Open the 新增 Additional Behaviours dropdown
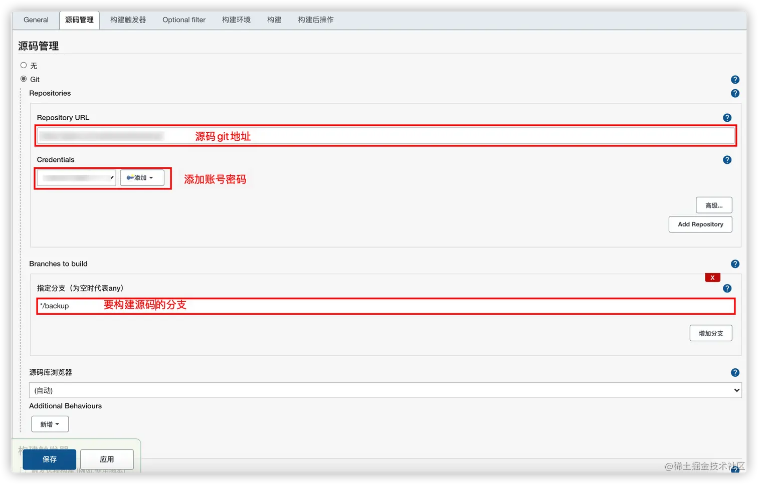 click(50, 424)
